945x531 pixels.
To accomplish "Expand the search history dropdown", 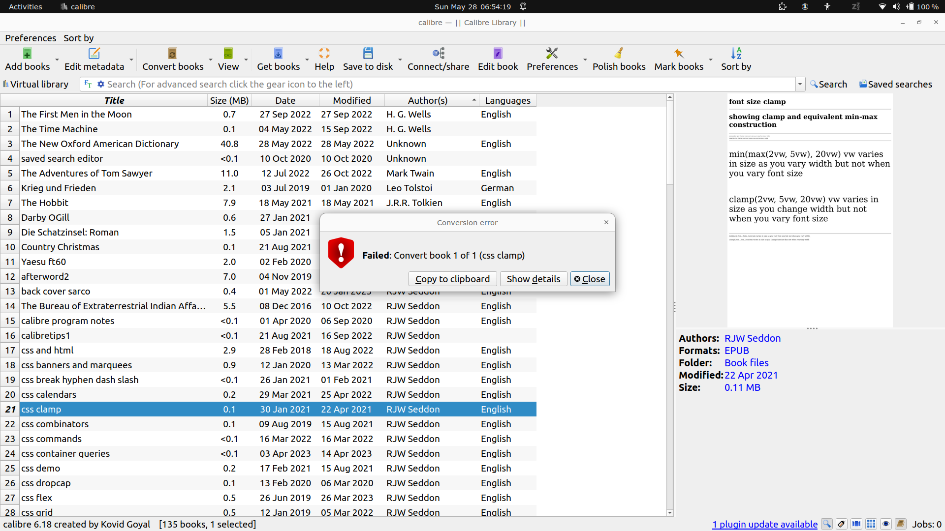I will pyautogui.click(x=800, y=84).
